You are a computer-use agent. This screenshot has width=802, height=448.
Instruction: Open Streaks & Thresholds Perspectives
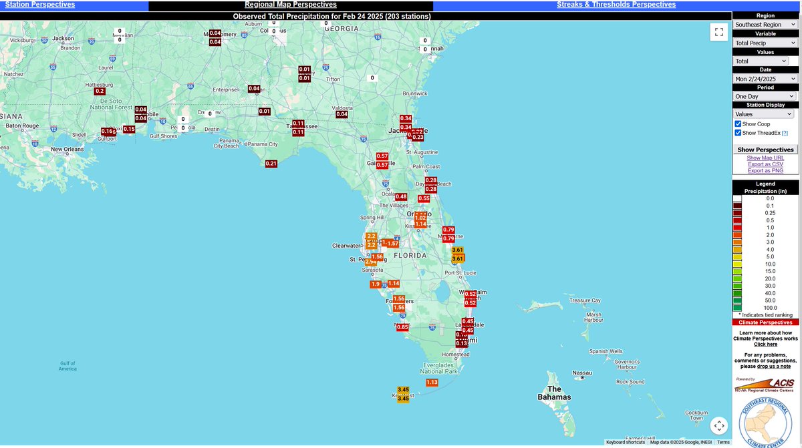[616, 4]
